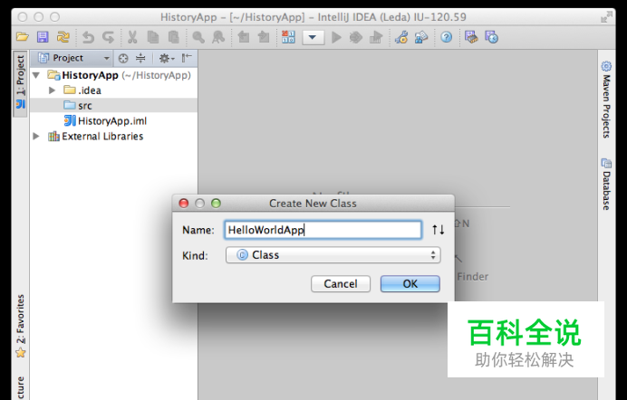Click the Redo toolbar icon
Screen dimensions: 627x400
108,37
